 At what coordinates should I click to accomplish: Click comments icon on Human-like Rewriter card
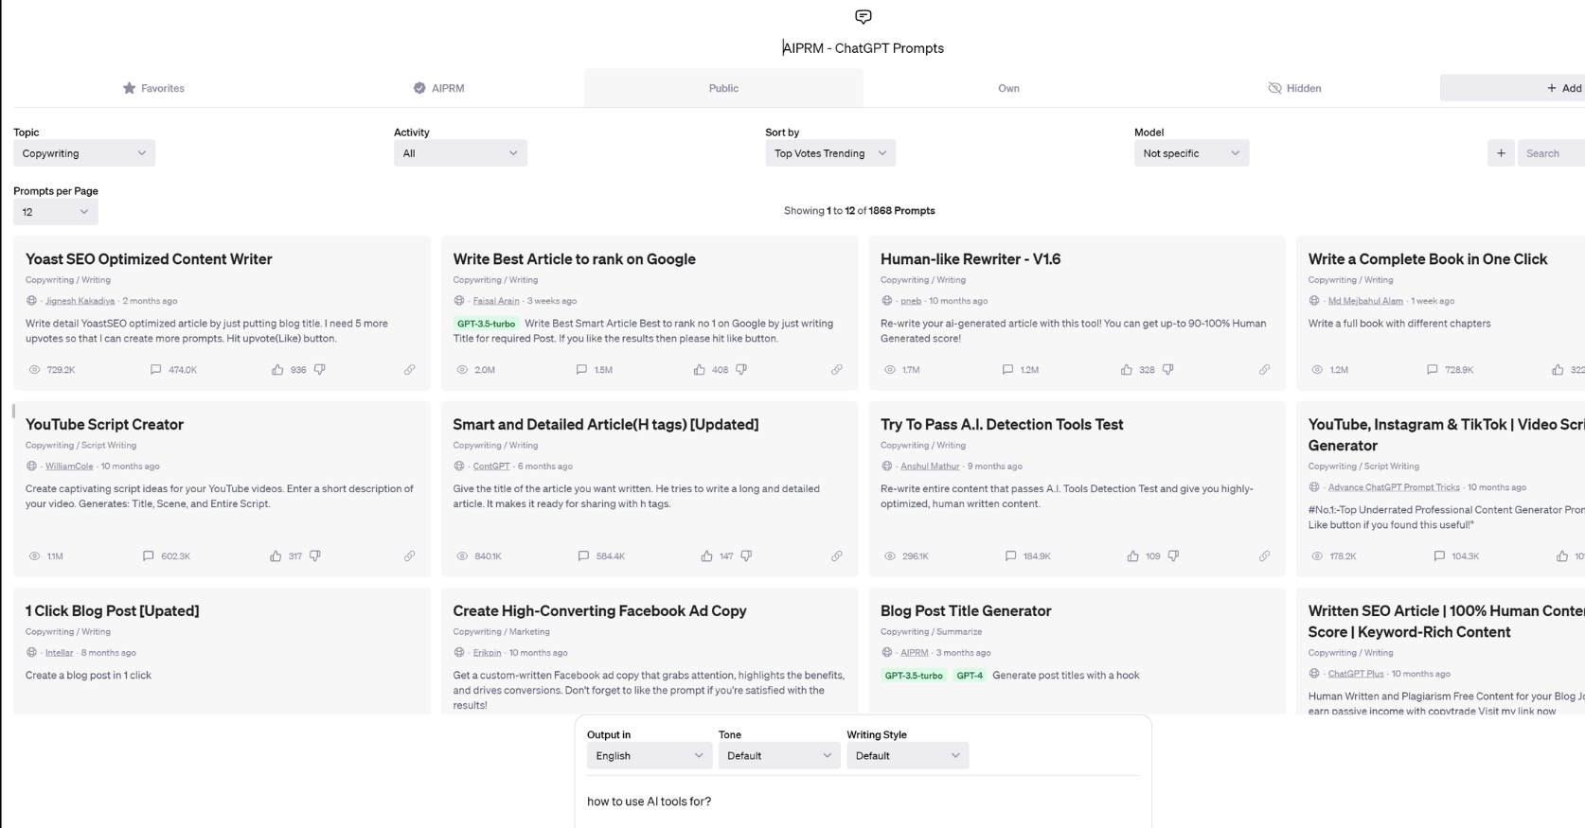click(x=1007, y=370)
